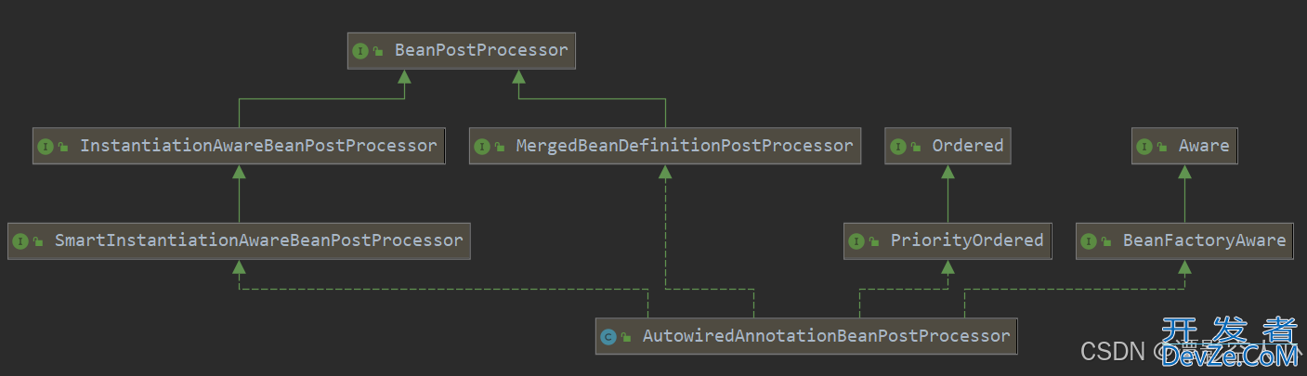Select the PriorityOrdered node label
Screen dimensions: 1307x376
[x=966, y=240]
